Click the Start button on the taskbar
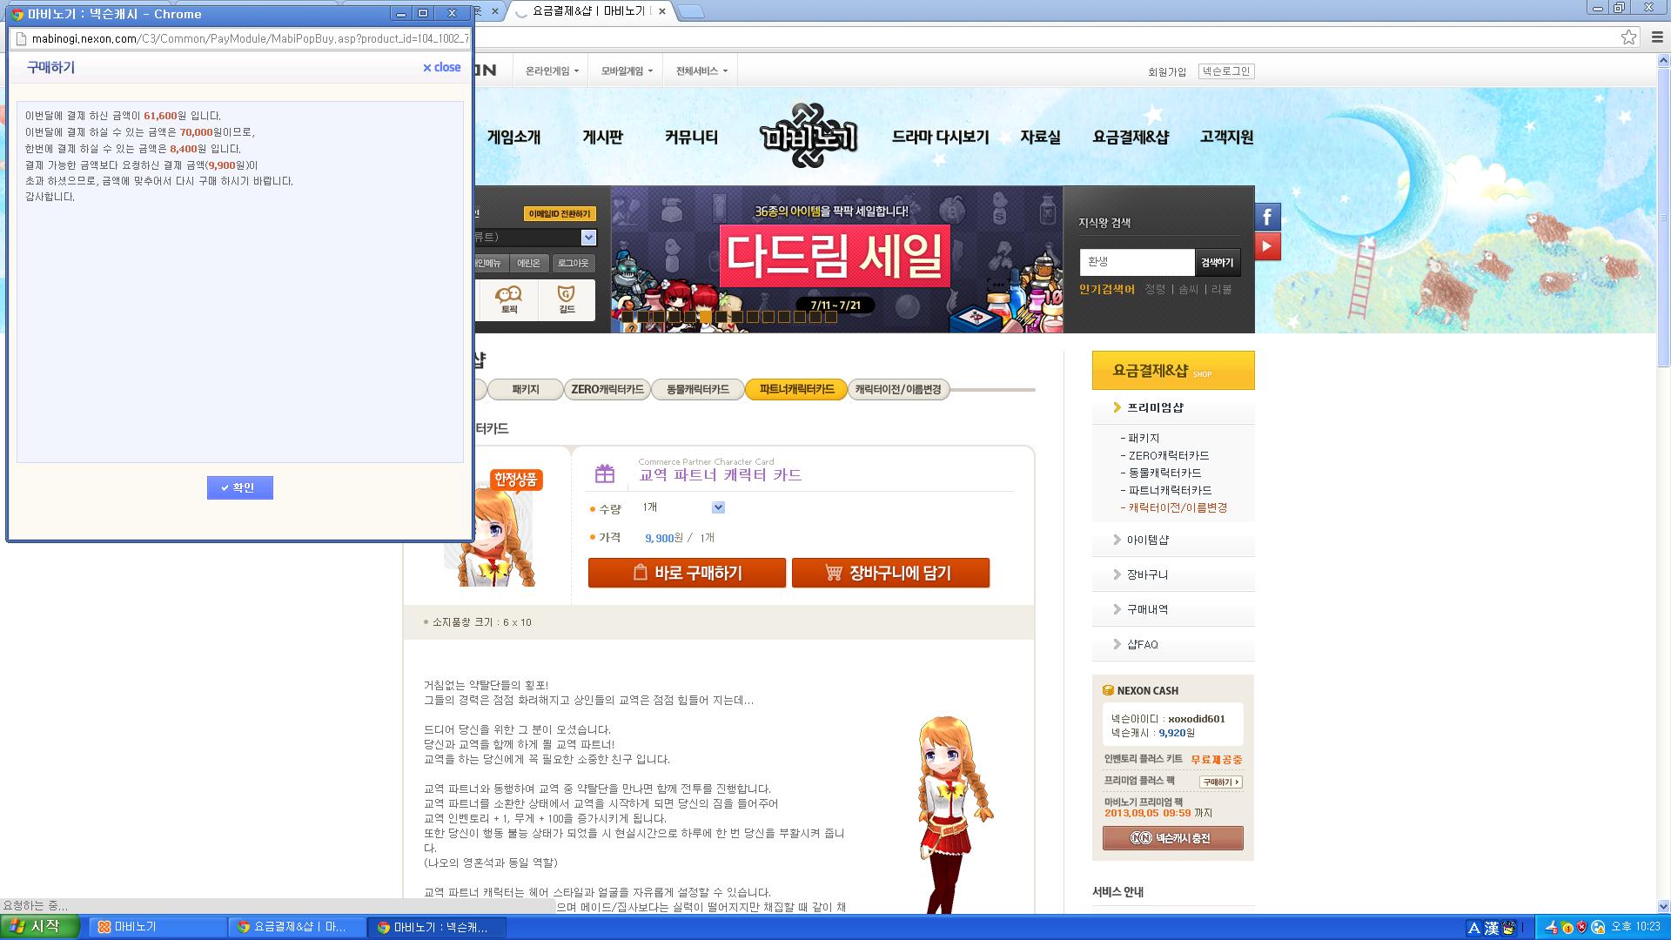This screenshot has width=1671, height=940. coord(40,927)
